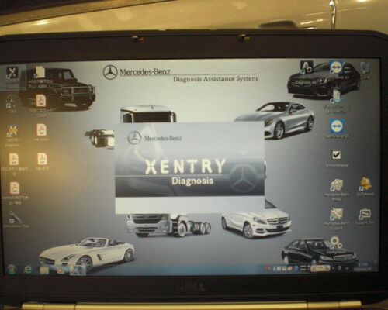Click the red flag tray icon

(268, 268)
